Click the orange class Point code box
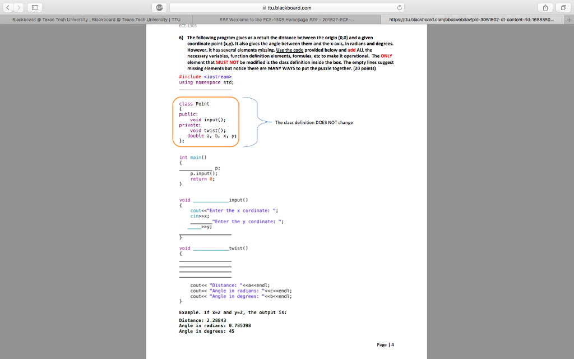Screen dimensions: 574x359 pyautogui.click(x=206, y=122)
